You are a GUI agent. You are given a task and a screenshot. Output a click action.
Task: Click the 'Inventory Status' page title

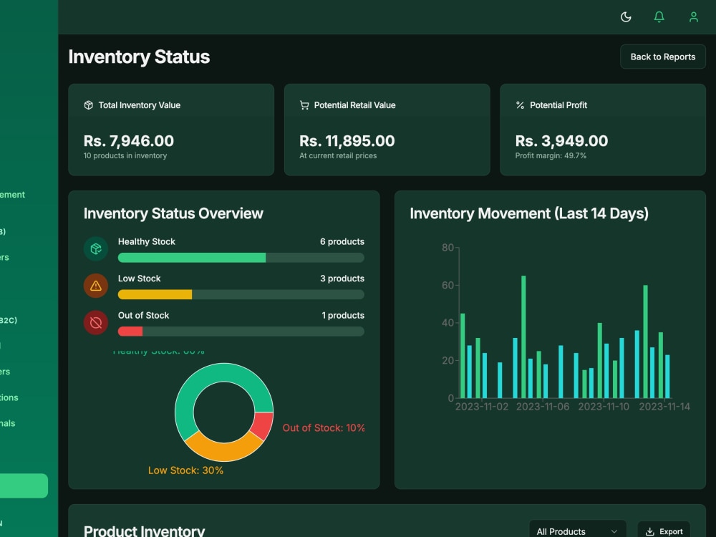click(x=139, y=57)
